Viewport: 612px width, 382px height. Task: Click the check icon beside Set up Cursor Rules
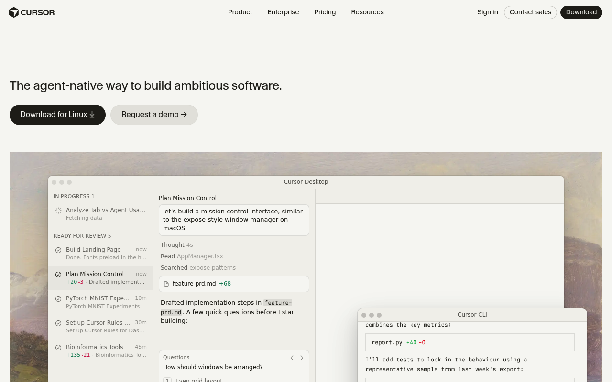coord(58,323)
